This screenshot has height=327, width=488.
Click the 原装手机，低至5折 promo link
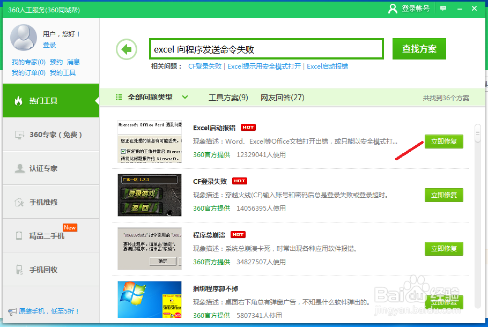[49, 311]
